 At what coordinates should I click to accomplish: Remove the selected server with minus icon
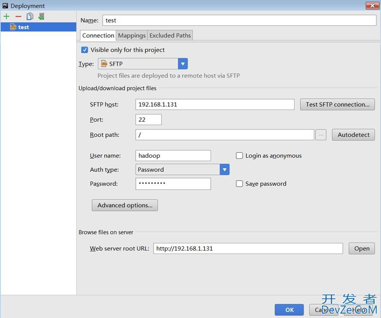pos(18,16)
